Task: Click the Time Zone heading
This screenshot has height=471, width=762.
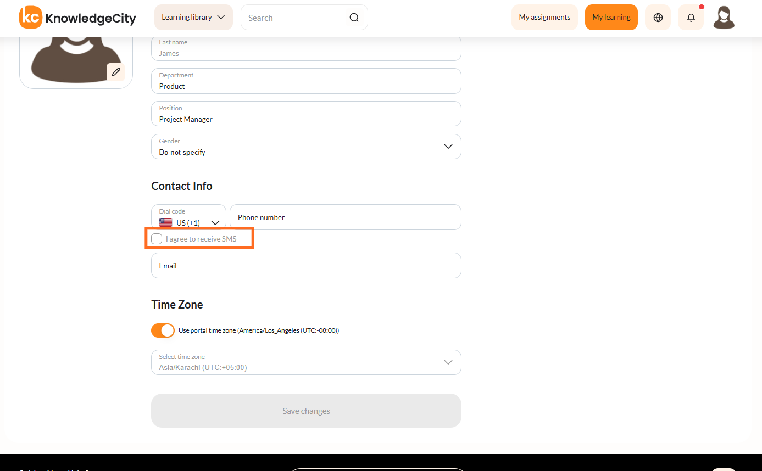Action: click(x=177, y=305)
